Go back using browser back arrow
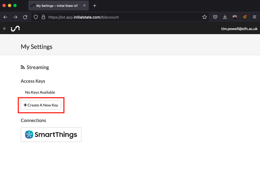Viewport: 260px width, 178px height. click(x=5, y=17)
